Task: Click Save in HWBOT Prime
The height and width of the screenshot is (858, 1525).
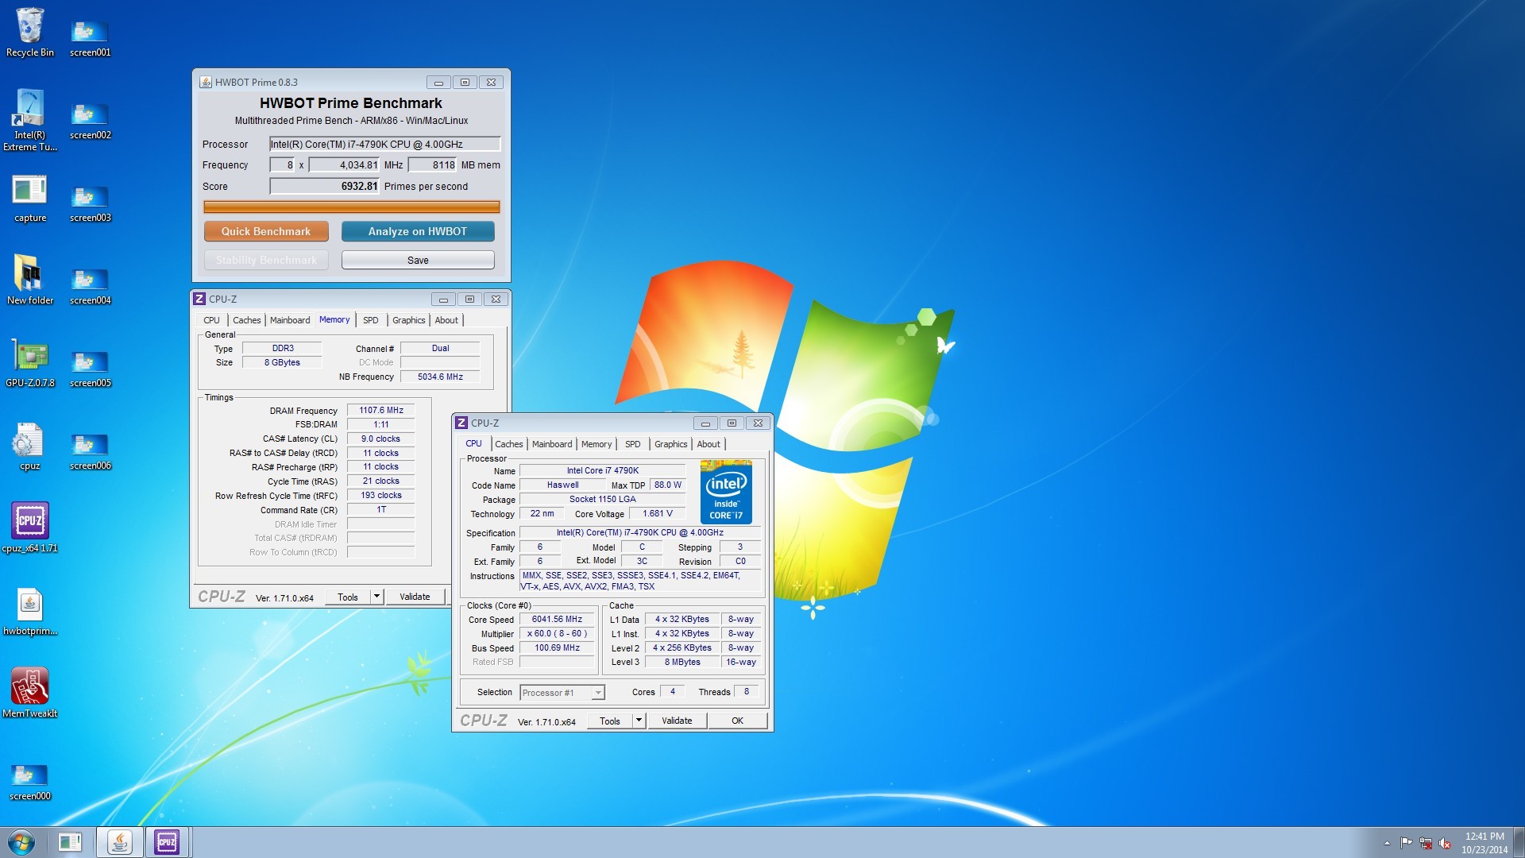Action: [x=418, y=260]
